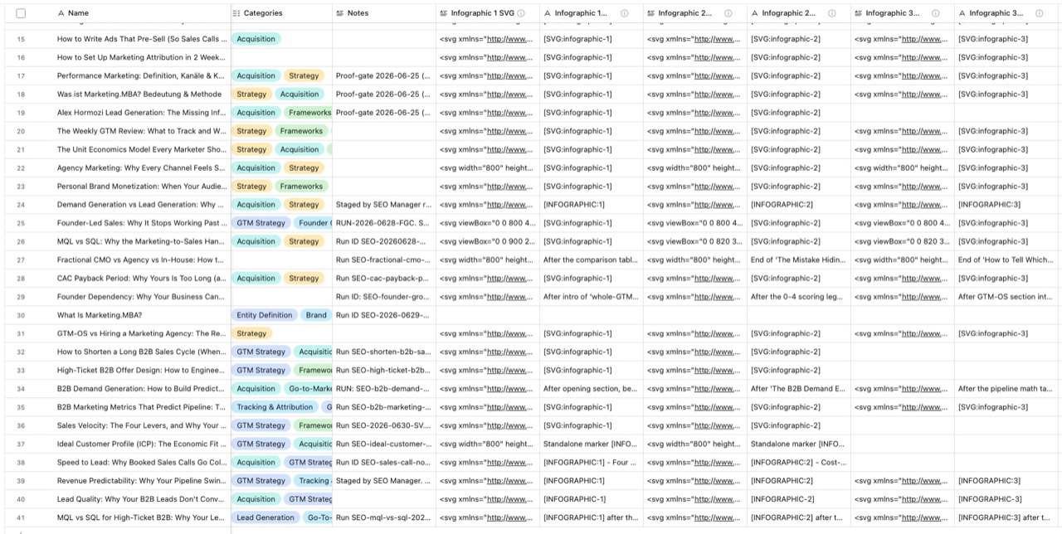
Task: Tick the select-all rows checkbox in the header
Action: click(x=21, y=13)
